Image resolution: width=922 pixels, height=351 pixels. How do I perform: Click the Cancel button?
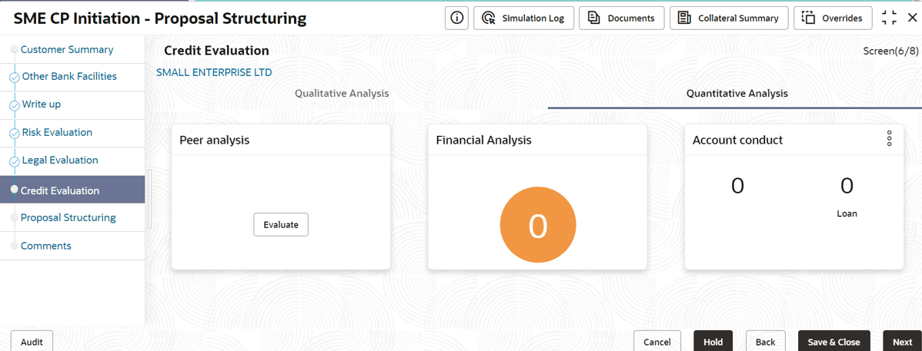(656, 342)
